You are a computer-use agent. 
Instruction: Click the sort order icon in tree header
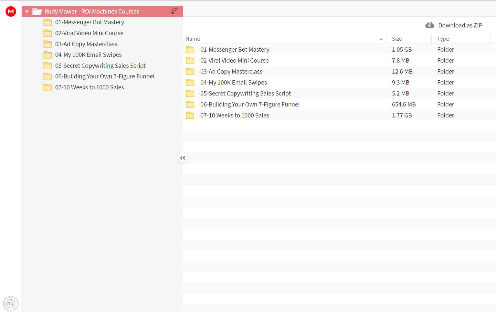[x=174, y=11]
